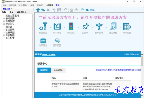
Task: Open the 教学计划 workflow icon
Action: tap(57, 27)
